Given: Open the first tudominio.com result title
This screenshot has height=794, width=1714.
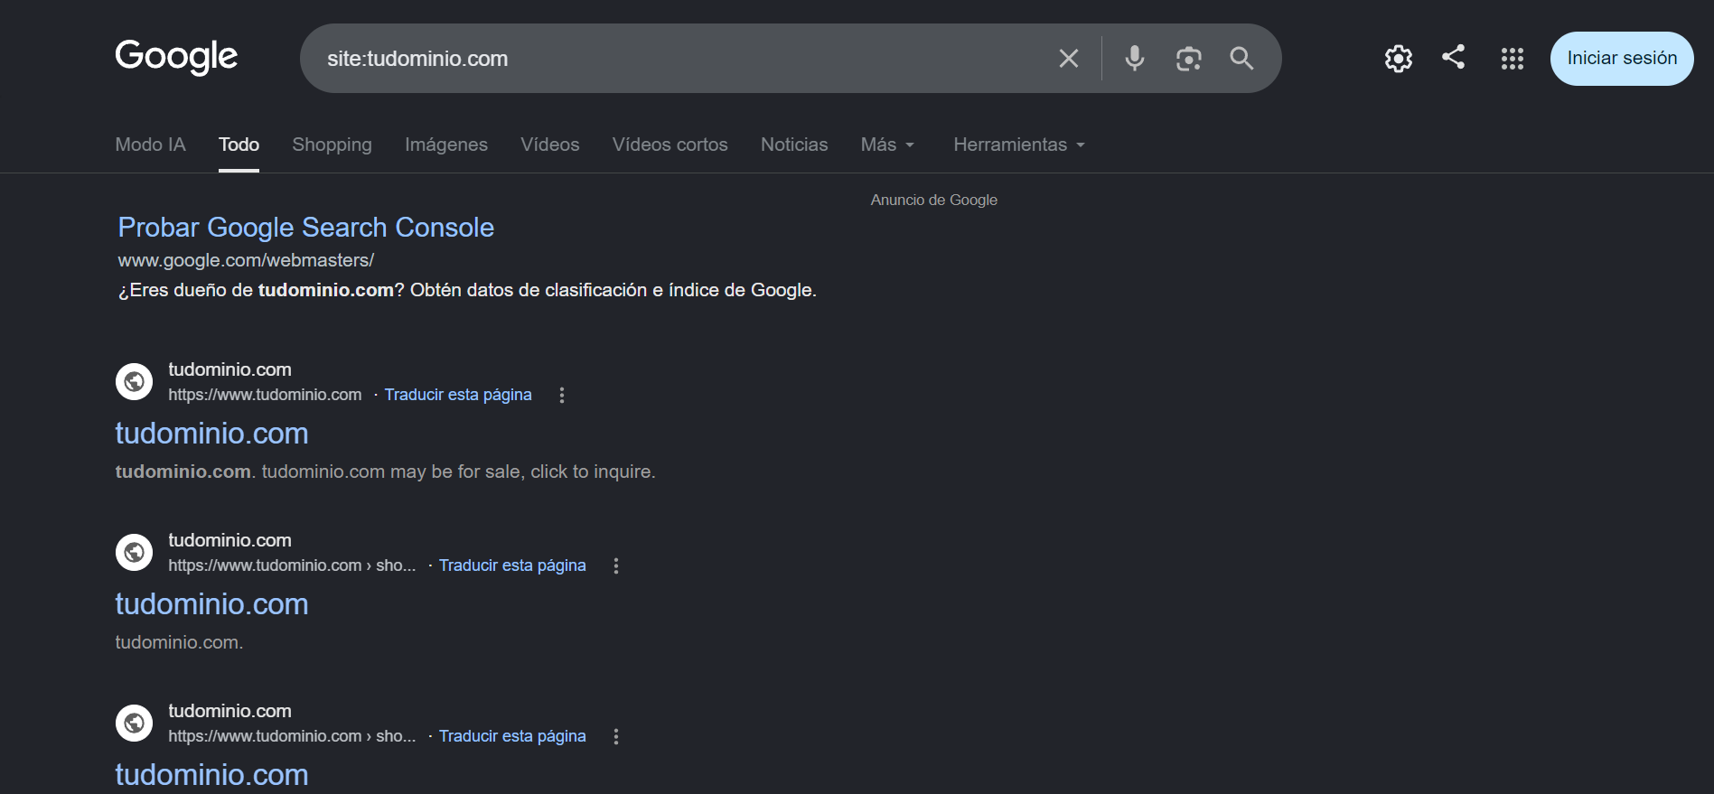Looking at the screenshot, I should tap(211, 434).
